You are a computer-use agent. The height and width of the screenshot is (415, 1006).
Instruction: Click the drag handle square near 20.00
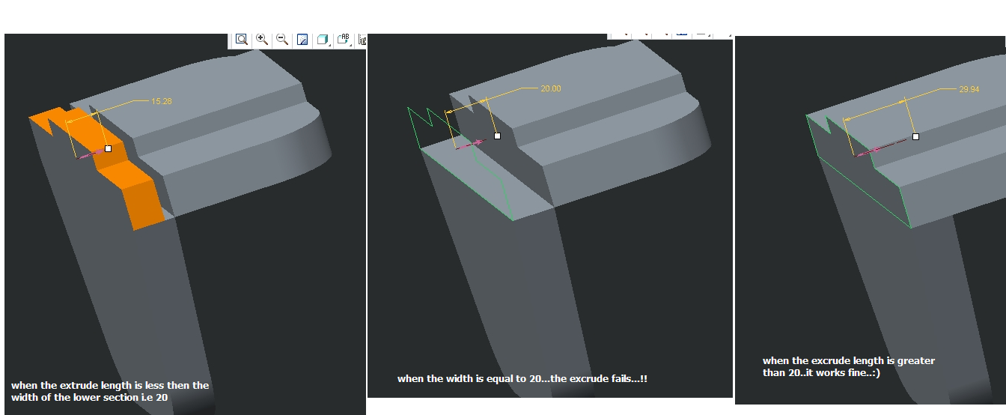point(497,136)
